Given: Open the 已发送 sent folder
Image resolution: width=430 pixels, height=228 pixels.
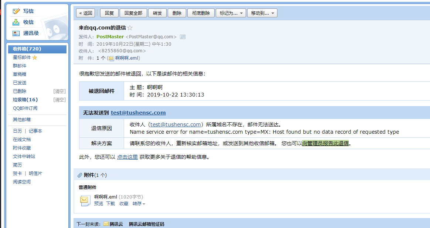Looking at the screenshot, I should coord(20,83).
